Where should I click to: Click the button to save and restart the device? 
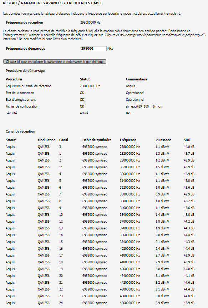pyautogui.click(x=54, y=61)
